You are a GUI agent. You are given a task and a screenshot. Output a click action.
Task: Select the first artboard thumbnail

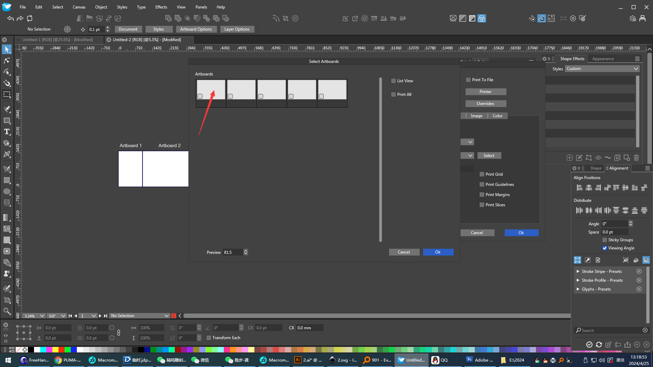(211, 90)
